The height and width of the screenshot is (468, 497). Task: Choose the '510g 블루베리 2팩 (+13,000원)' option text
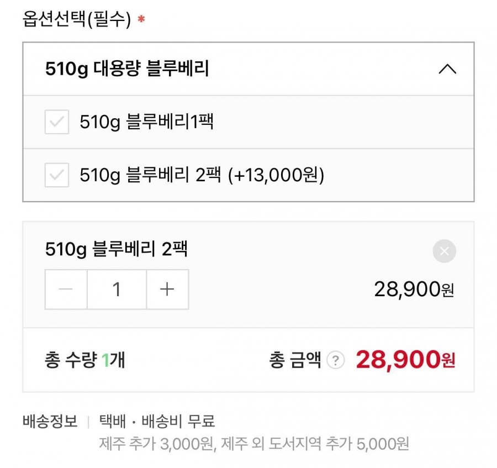coord(202,175)
